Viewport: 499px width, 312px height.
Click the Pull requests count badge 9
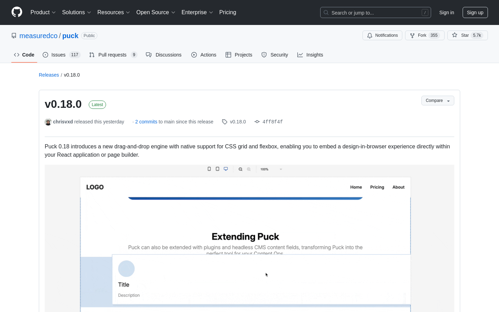tap(134, 55)
